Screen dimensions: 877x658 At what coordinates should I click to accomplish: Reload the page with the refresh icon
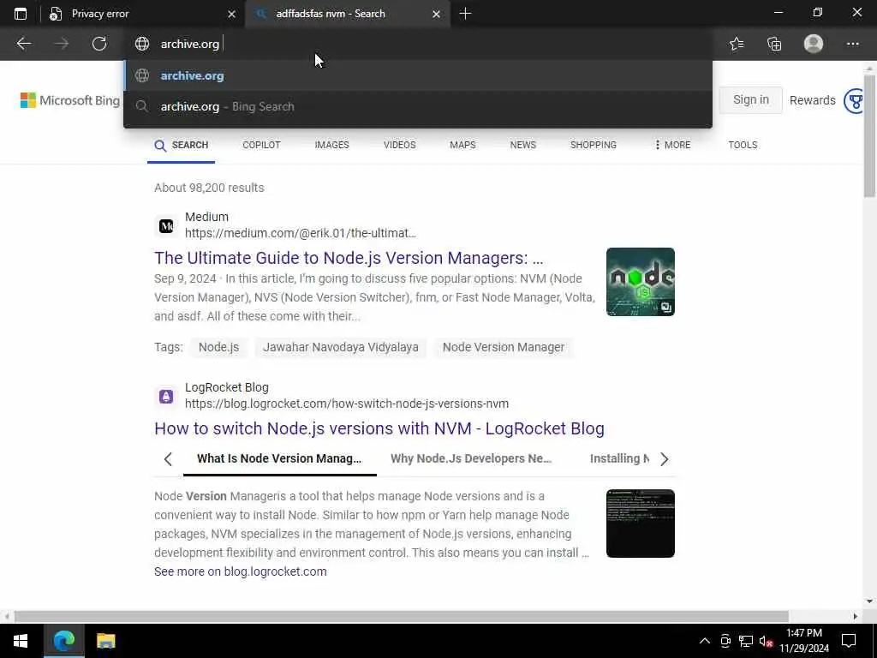(x=99, y=44)
